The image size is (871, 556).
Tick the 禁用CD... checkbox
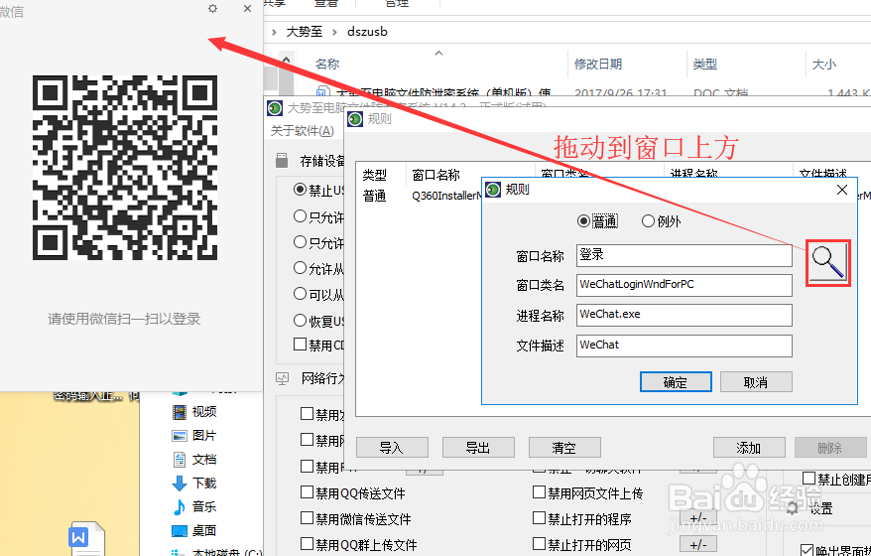pos(300,345)
